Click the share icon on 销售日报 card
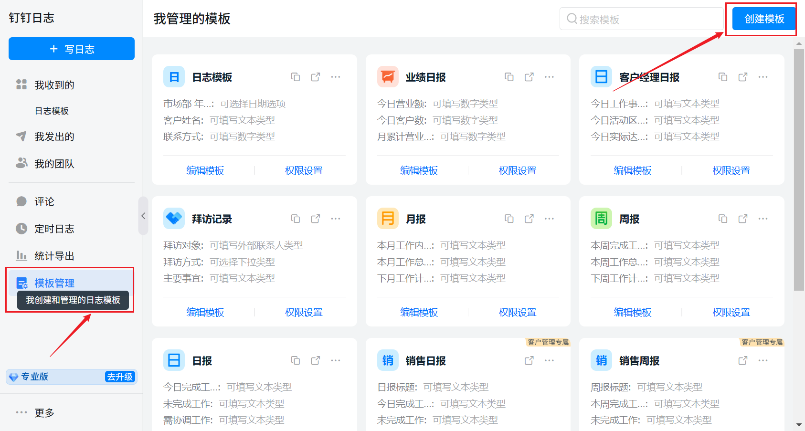Viewport: 805px width, 431px height. (x=529, y=360)
